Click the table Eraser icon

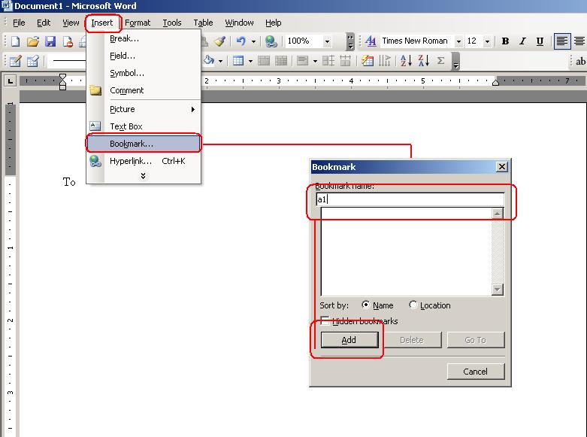coord(33,61)
